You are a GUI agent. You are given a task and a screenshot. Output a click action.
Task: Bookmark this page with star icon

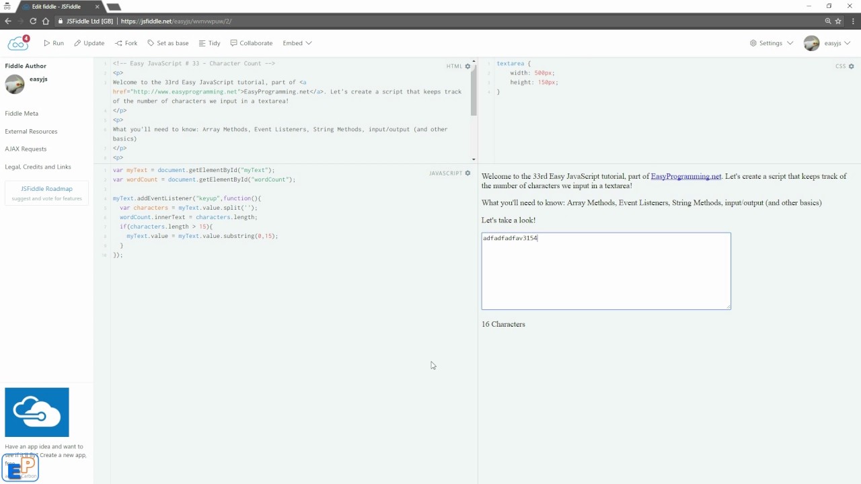click(839, 21)
